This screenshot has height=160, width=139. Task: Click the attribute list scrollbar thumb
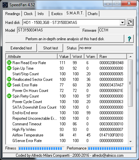click(x=130, y=83)
